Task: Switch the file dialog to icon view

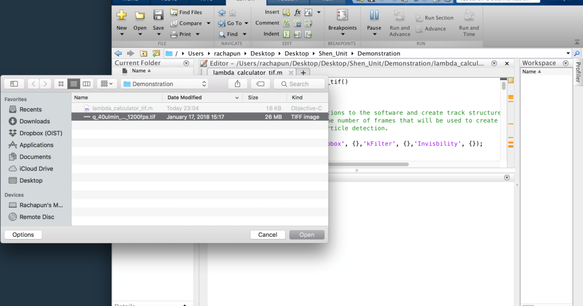Action: [60, 83]
